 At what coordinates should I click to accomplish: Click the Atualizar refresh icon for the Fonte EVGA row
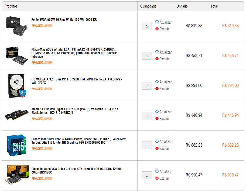click(x=157, y=22)
